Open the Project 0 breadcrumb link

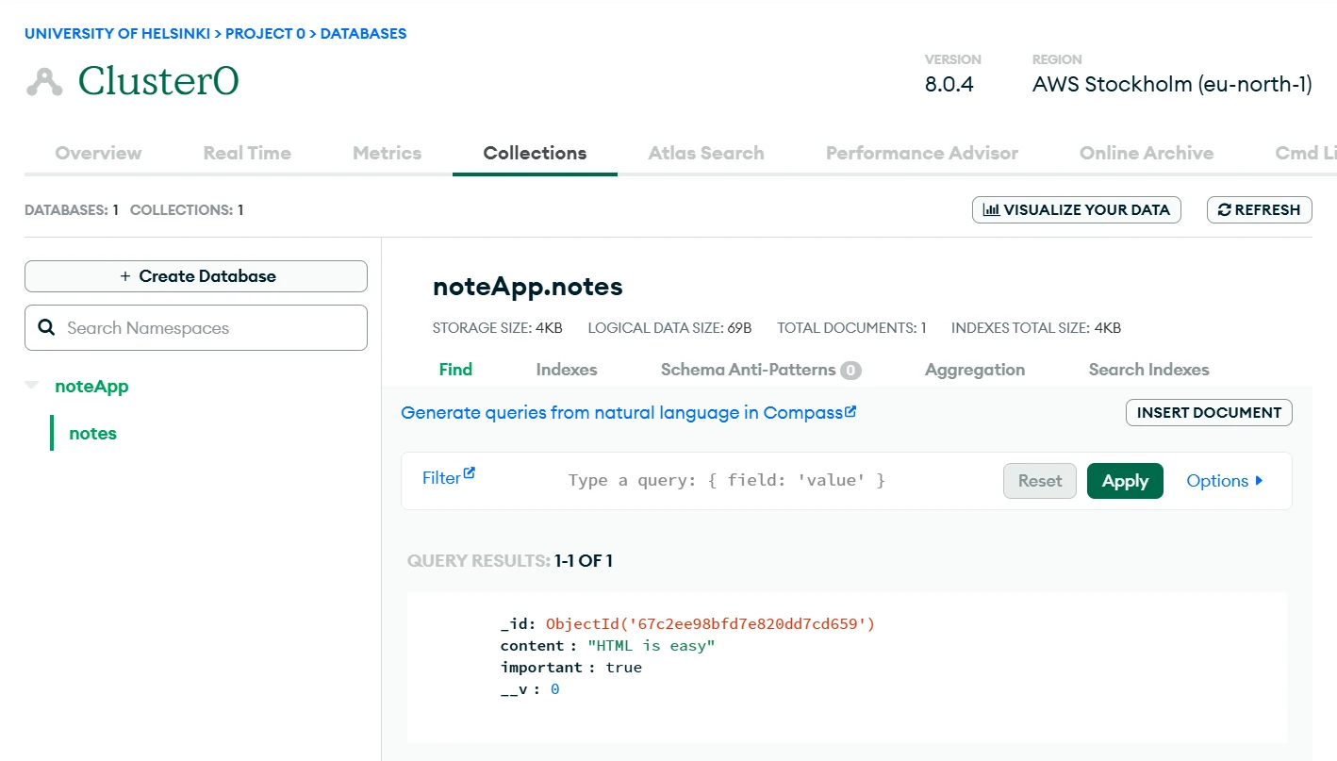[265, 33]
